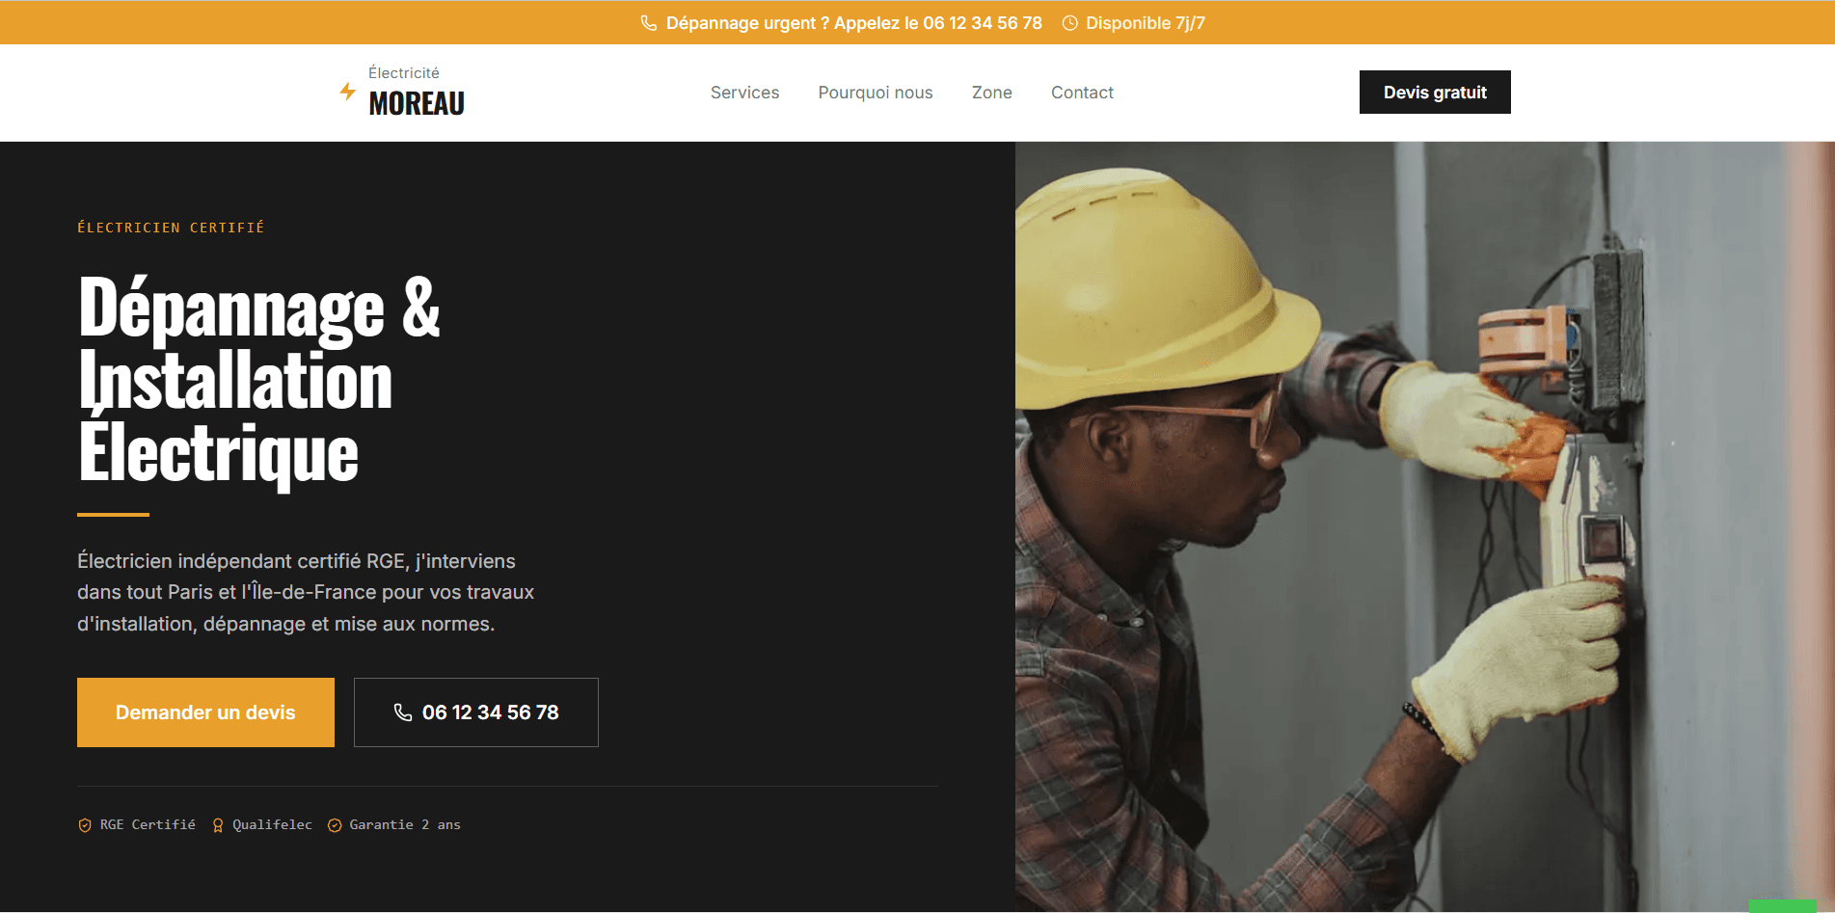1835x913 pixels.
Task: Go to the Pourquoi nous section
Action: pyautogui.click(x=875, y=93)
